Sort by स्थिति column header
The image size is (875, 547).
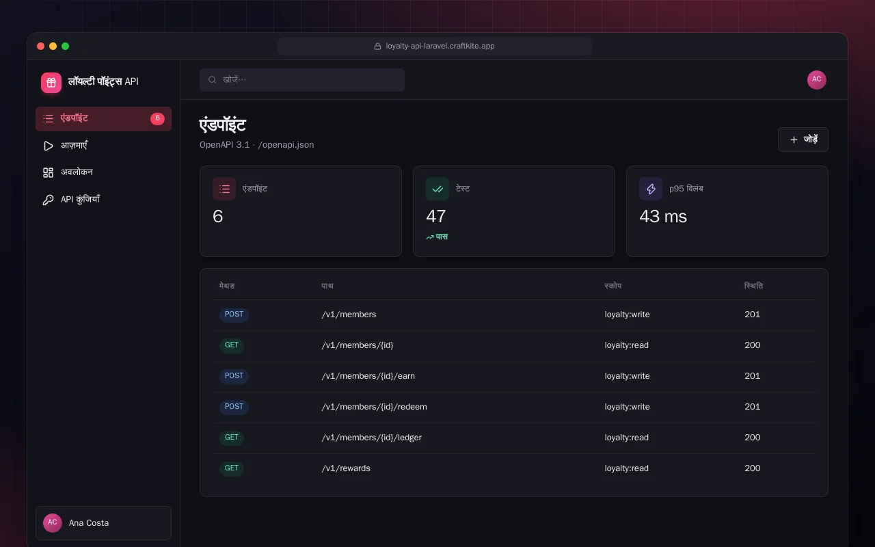point(754,286)
